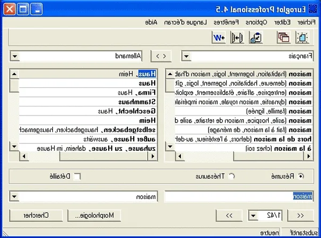Click the horizontal scrollbar thumb of French list

pyautogui.click(x=268, y=156)
